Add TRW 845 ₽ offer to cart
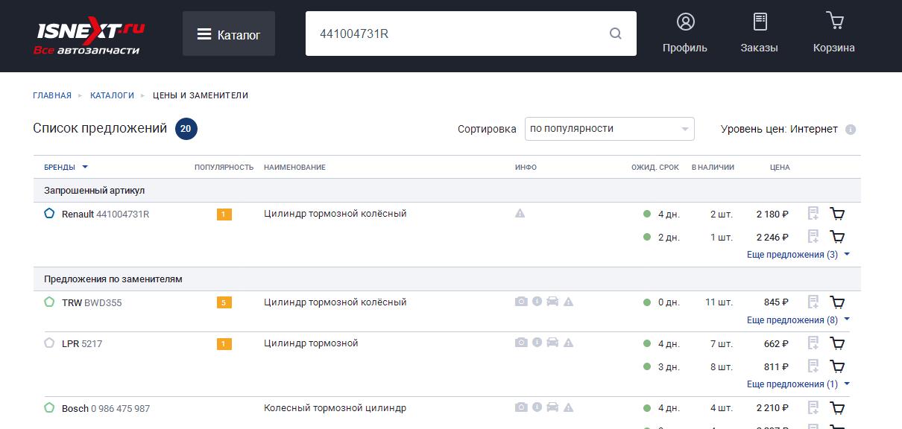 (837, 302)
